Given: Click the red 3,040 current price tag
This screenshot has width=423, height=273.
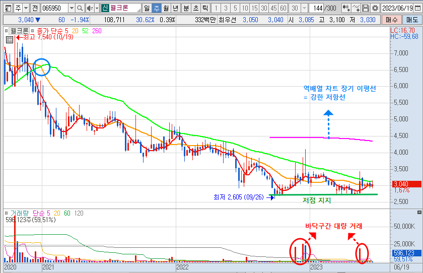Looking at the screenshot, I should [406, 184].
